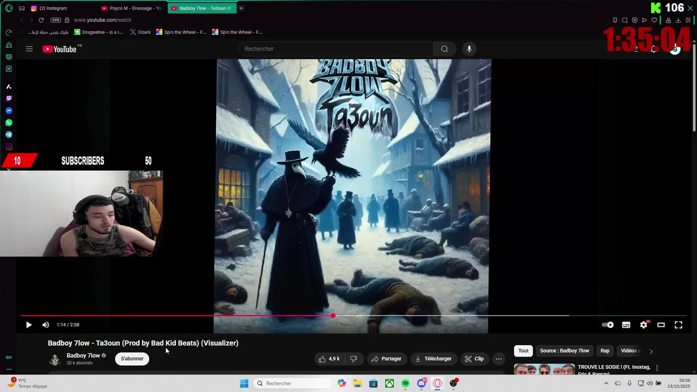Show next filter chips with arrow
697x392 pixels.
point(651,352)
